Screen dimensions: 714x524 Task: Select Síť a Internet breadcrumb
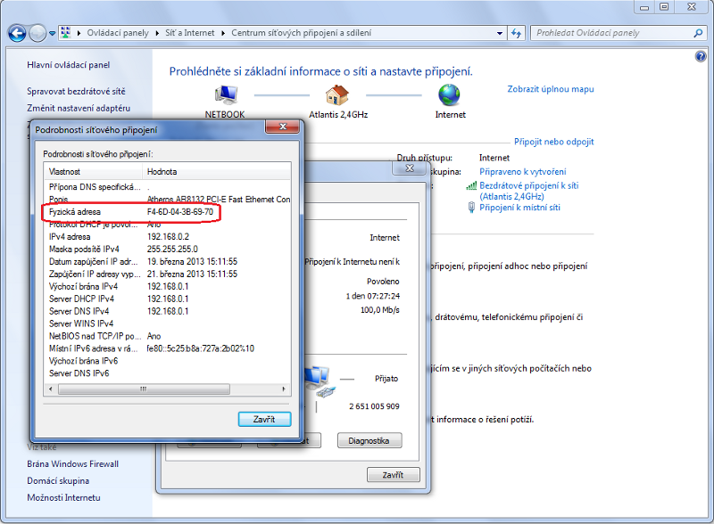[189, 33]
